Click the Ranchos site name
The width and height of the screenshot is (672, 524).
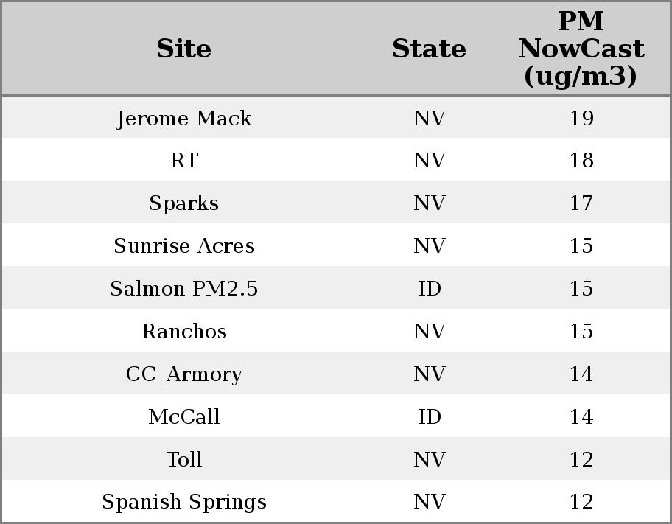coord(184,332)
